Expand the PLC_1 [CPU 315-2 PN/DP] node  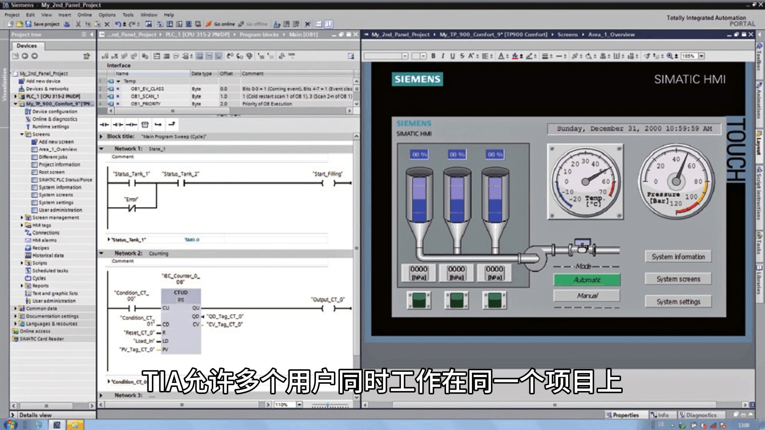tap(16, 96)
